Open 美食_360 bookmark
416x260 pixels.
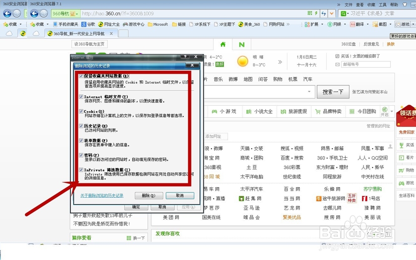pos(249,24)
